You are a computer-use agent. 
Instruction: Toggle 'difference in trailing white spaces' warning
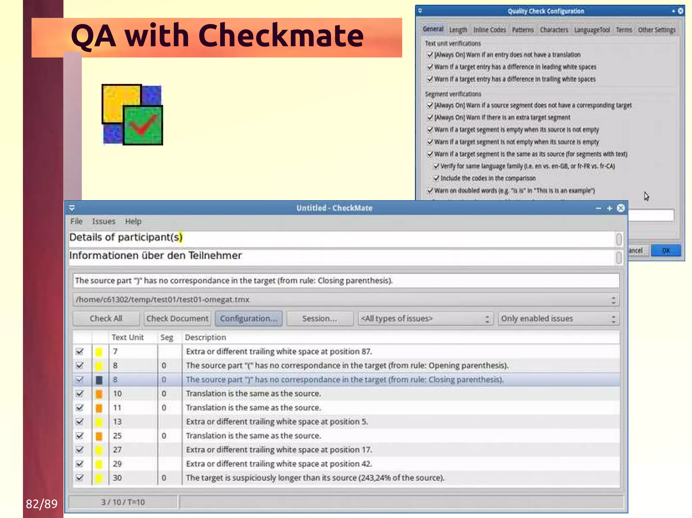430,79
